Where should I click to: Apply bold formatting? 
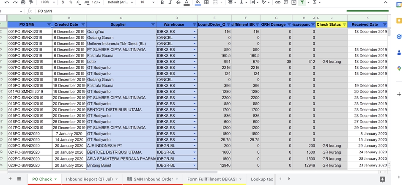[x=162, y=3]
